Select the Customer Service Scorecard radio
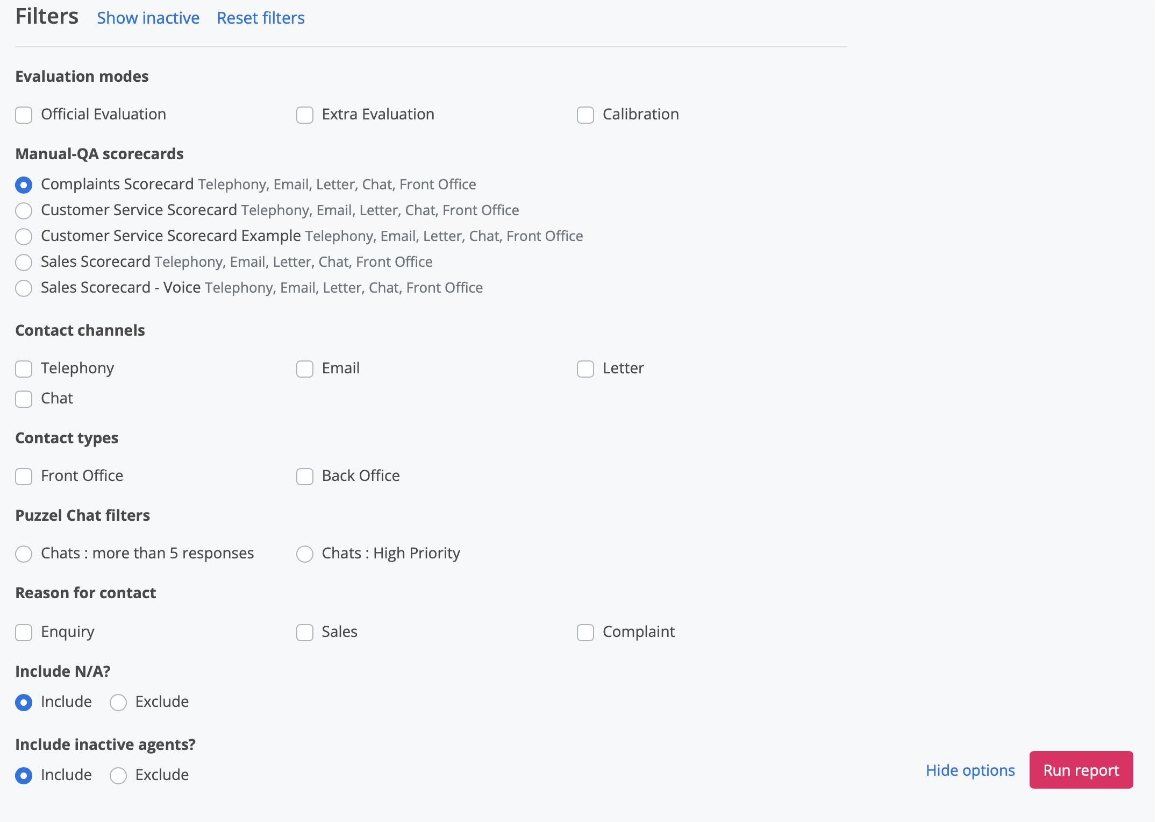The image size is (1157, 822). click(24, 211)
